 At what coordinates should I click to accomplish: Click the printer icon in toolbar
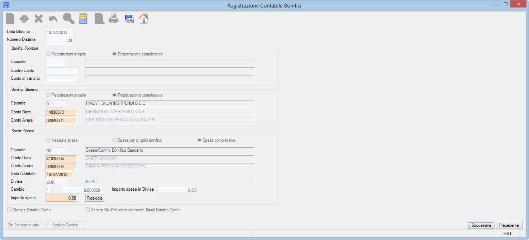click(x=113, y=18)
